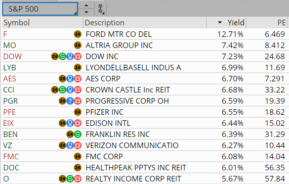The height and width of the screenshot is (184, 289).
Task: Click the 24 icon in DOC row
Action: (x=77, y=168)
